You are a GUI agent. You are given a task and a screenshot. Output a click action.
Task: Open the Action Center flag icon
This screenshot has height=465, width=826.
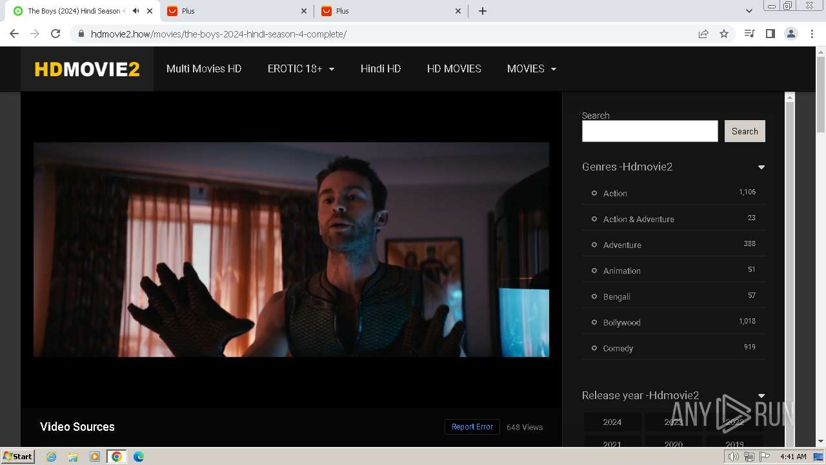[x=765, y=457]
